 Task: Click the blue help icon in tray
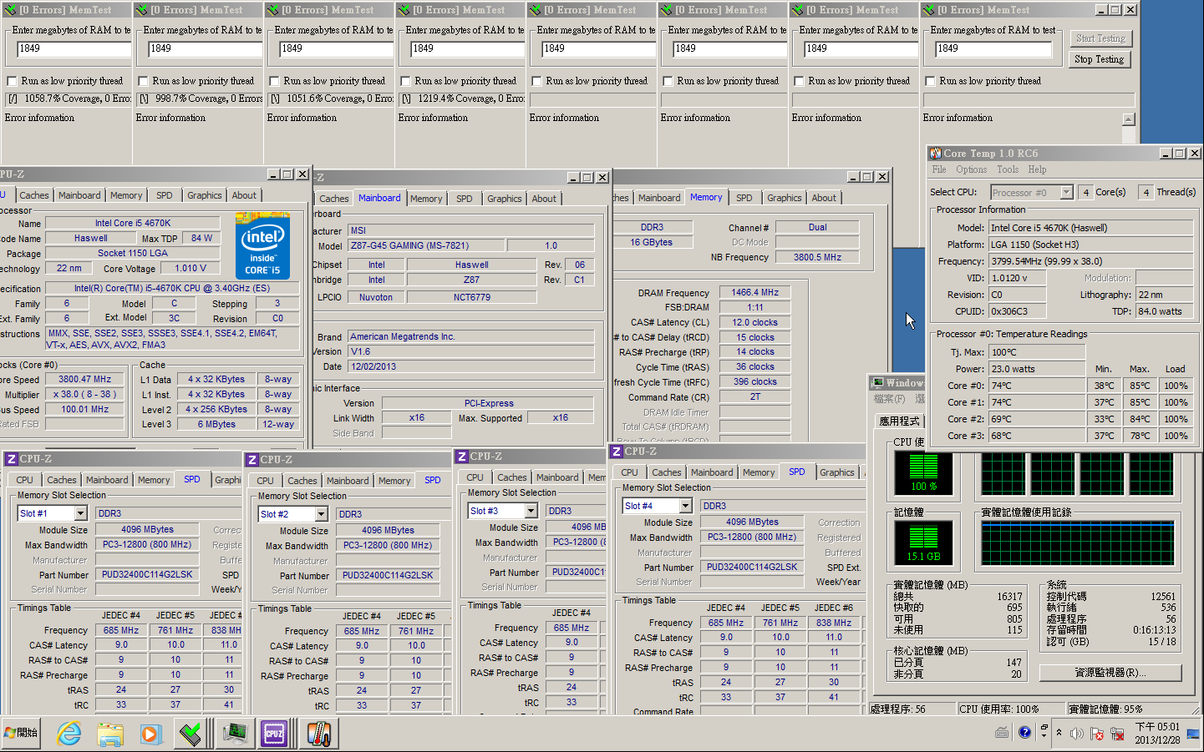pyautogui.click(x=1024, y=733)
